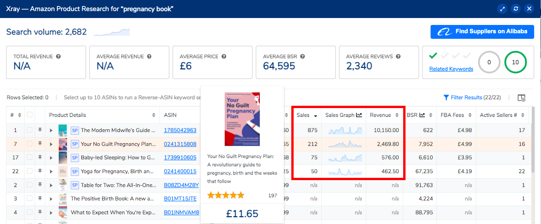This screenshot has height=224, width=541.
Task: Expand details for The Modern Midwife's Guide
Action: click(x=51, y=130)
